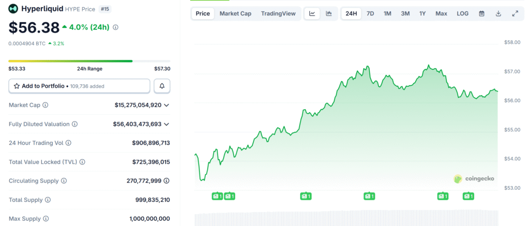Click the $906,896,713 trading volume value

(x=151, y=143)
